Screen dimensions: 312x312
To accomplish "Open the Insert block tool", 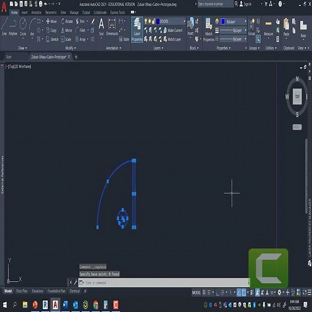I will pyautogui.click(x=190, y=26).
